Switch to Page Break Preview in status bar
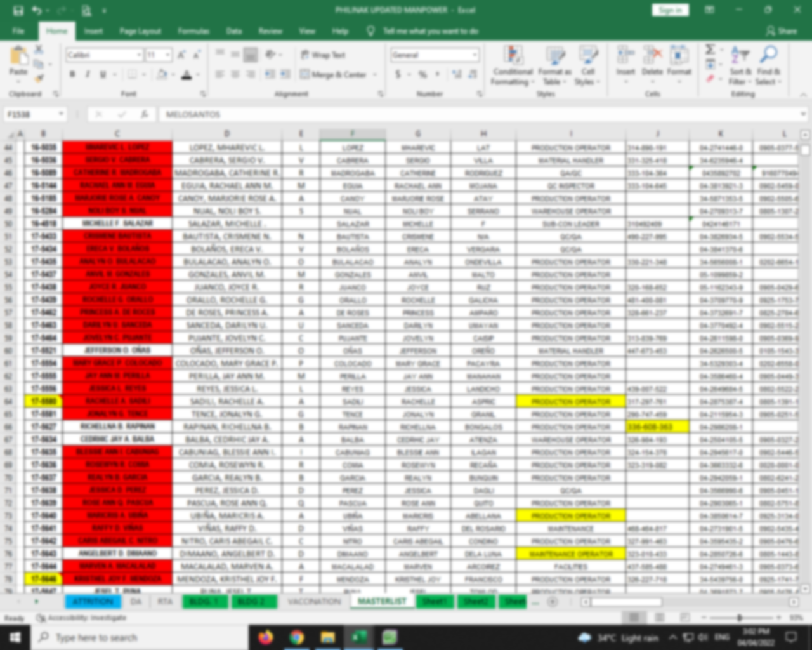Screen dimensions: 812x650 pos(686,617)
